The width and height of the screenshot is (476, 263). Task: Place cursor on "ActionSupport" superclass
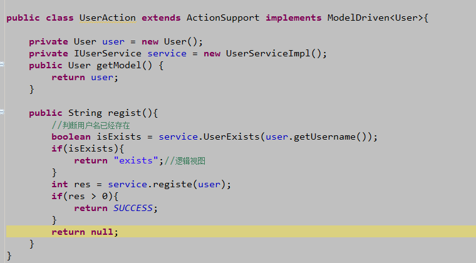(x=223, y=18)
